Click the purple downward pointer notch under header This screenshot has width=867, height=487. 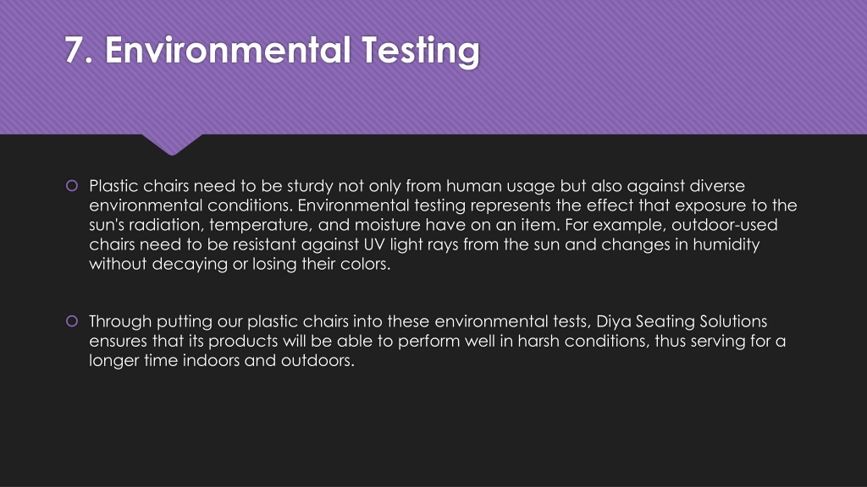click(x=172, y=145)
